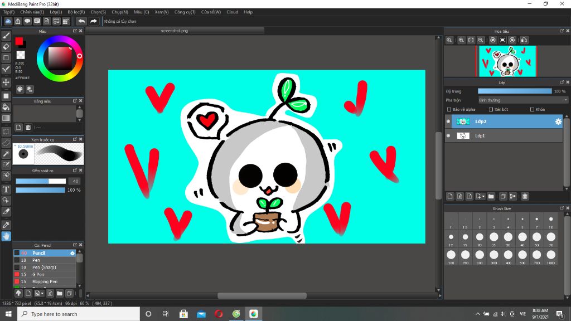571x321 pixels.
Task: Select the Lasso selection tool
Action: (6, 143)
